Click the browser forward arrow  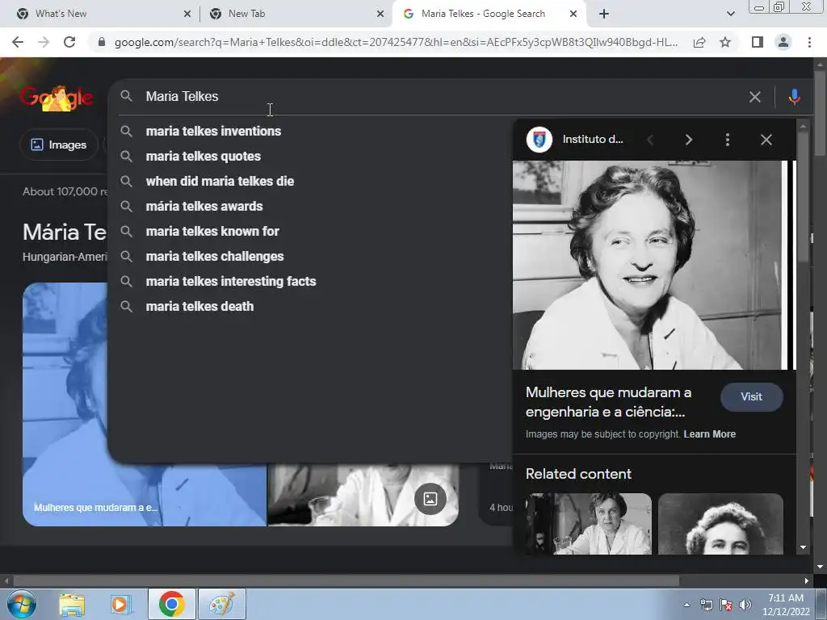pos(44,42)
